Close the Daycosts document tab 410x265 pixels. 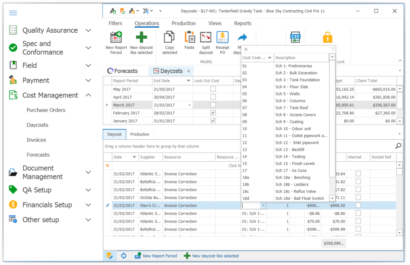click(189, 71)
